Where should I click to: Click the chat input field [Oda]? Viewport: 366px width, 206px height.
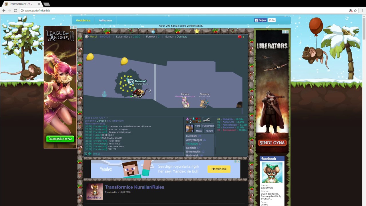138,154
